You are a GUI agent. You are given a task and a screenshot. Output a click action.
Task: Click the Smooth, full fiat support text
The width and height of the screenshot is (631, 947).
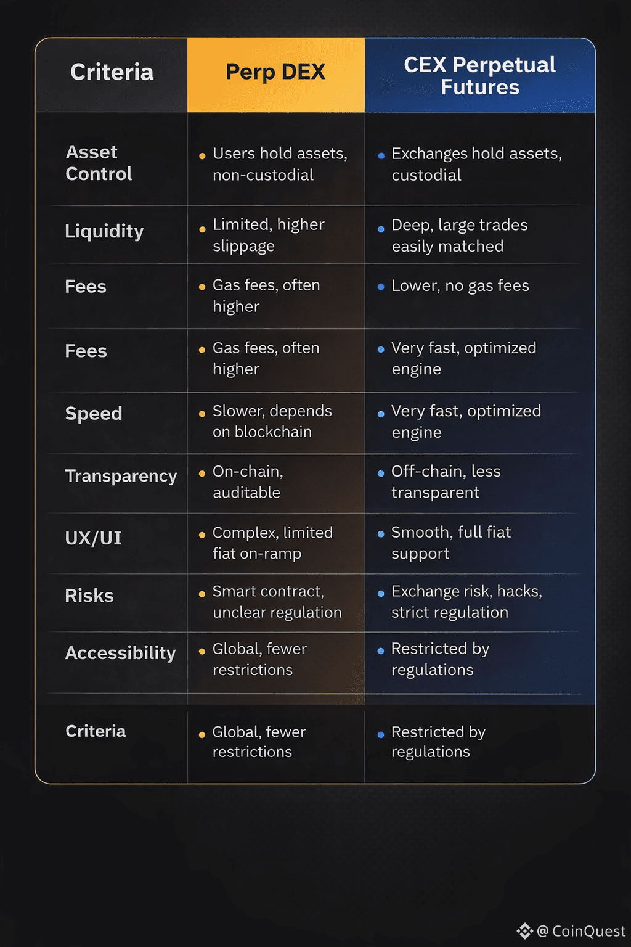(x=450, y=543)
